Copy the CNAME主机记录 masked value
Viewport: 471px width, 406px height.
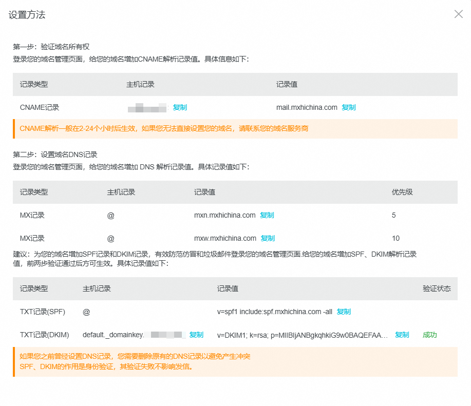click(x=181, y=107)
